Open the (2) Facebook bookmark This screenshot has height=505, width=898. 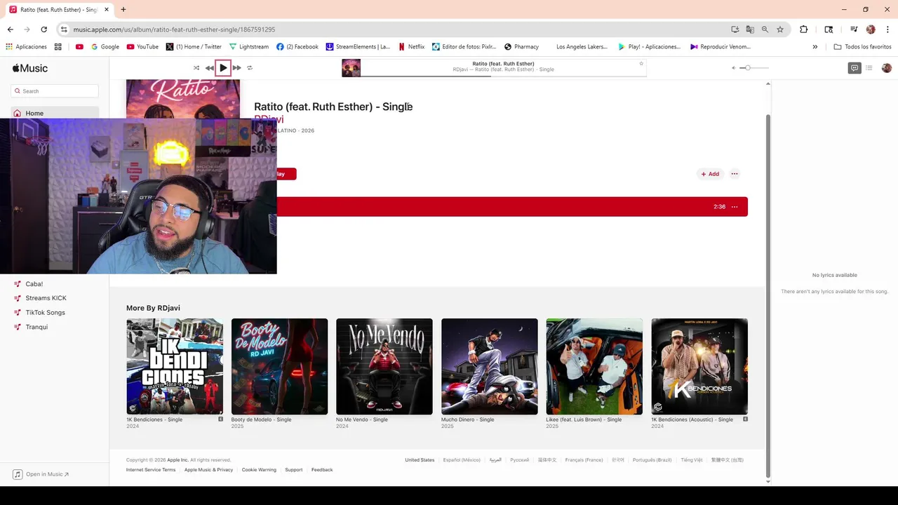click(297, 47)
